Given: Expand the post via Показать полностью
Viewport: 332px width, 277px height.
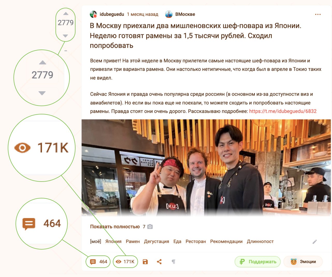Looking at the screenshot, I should tap(115, 227).
